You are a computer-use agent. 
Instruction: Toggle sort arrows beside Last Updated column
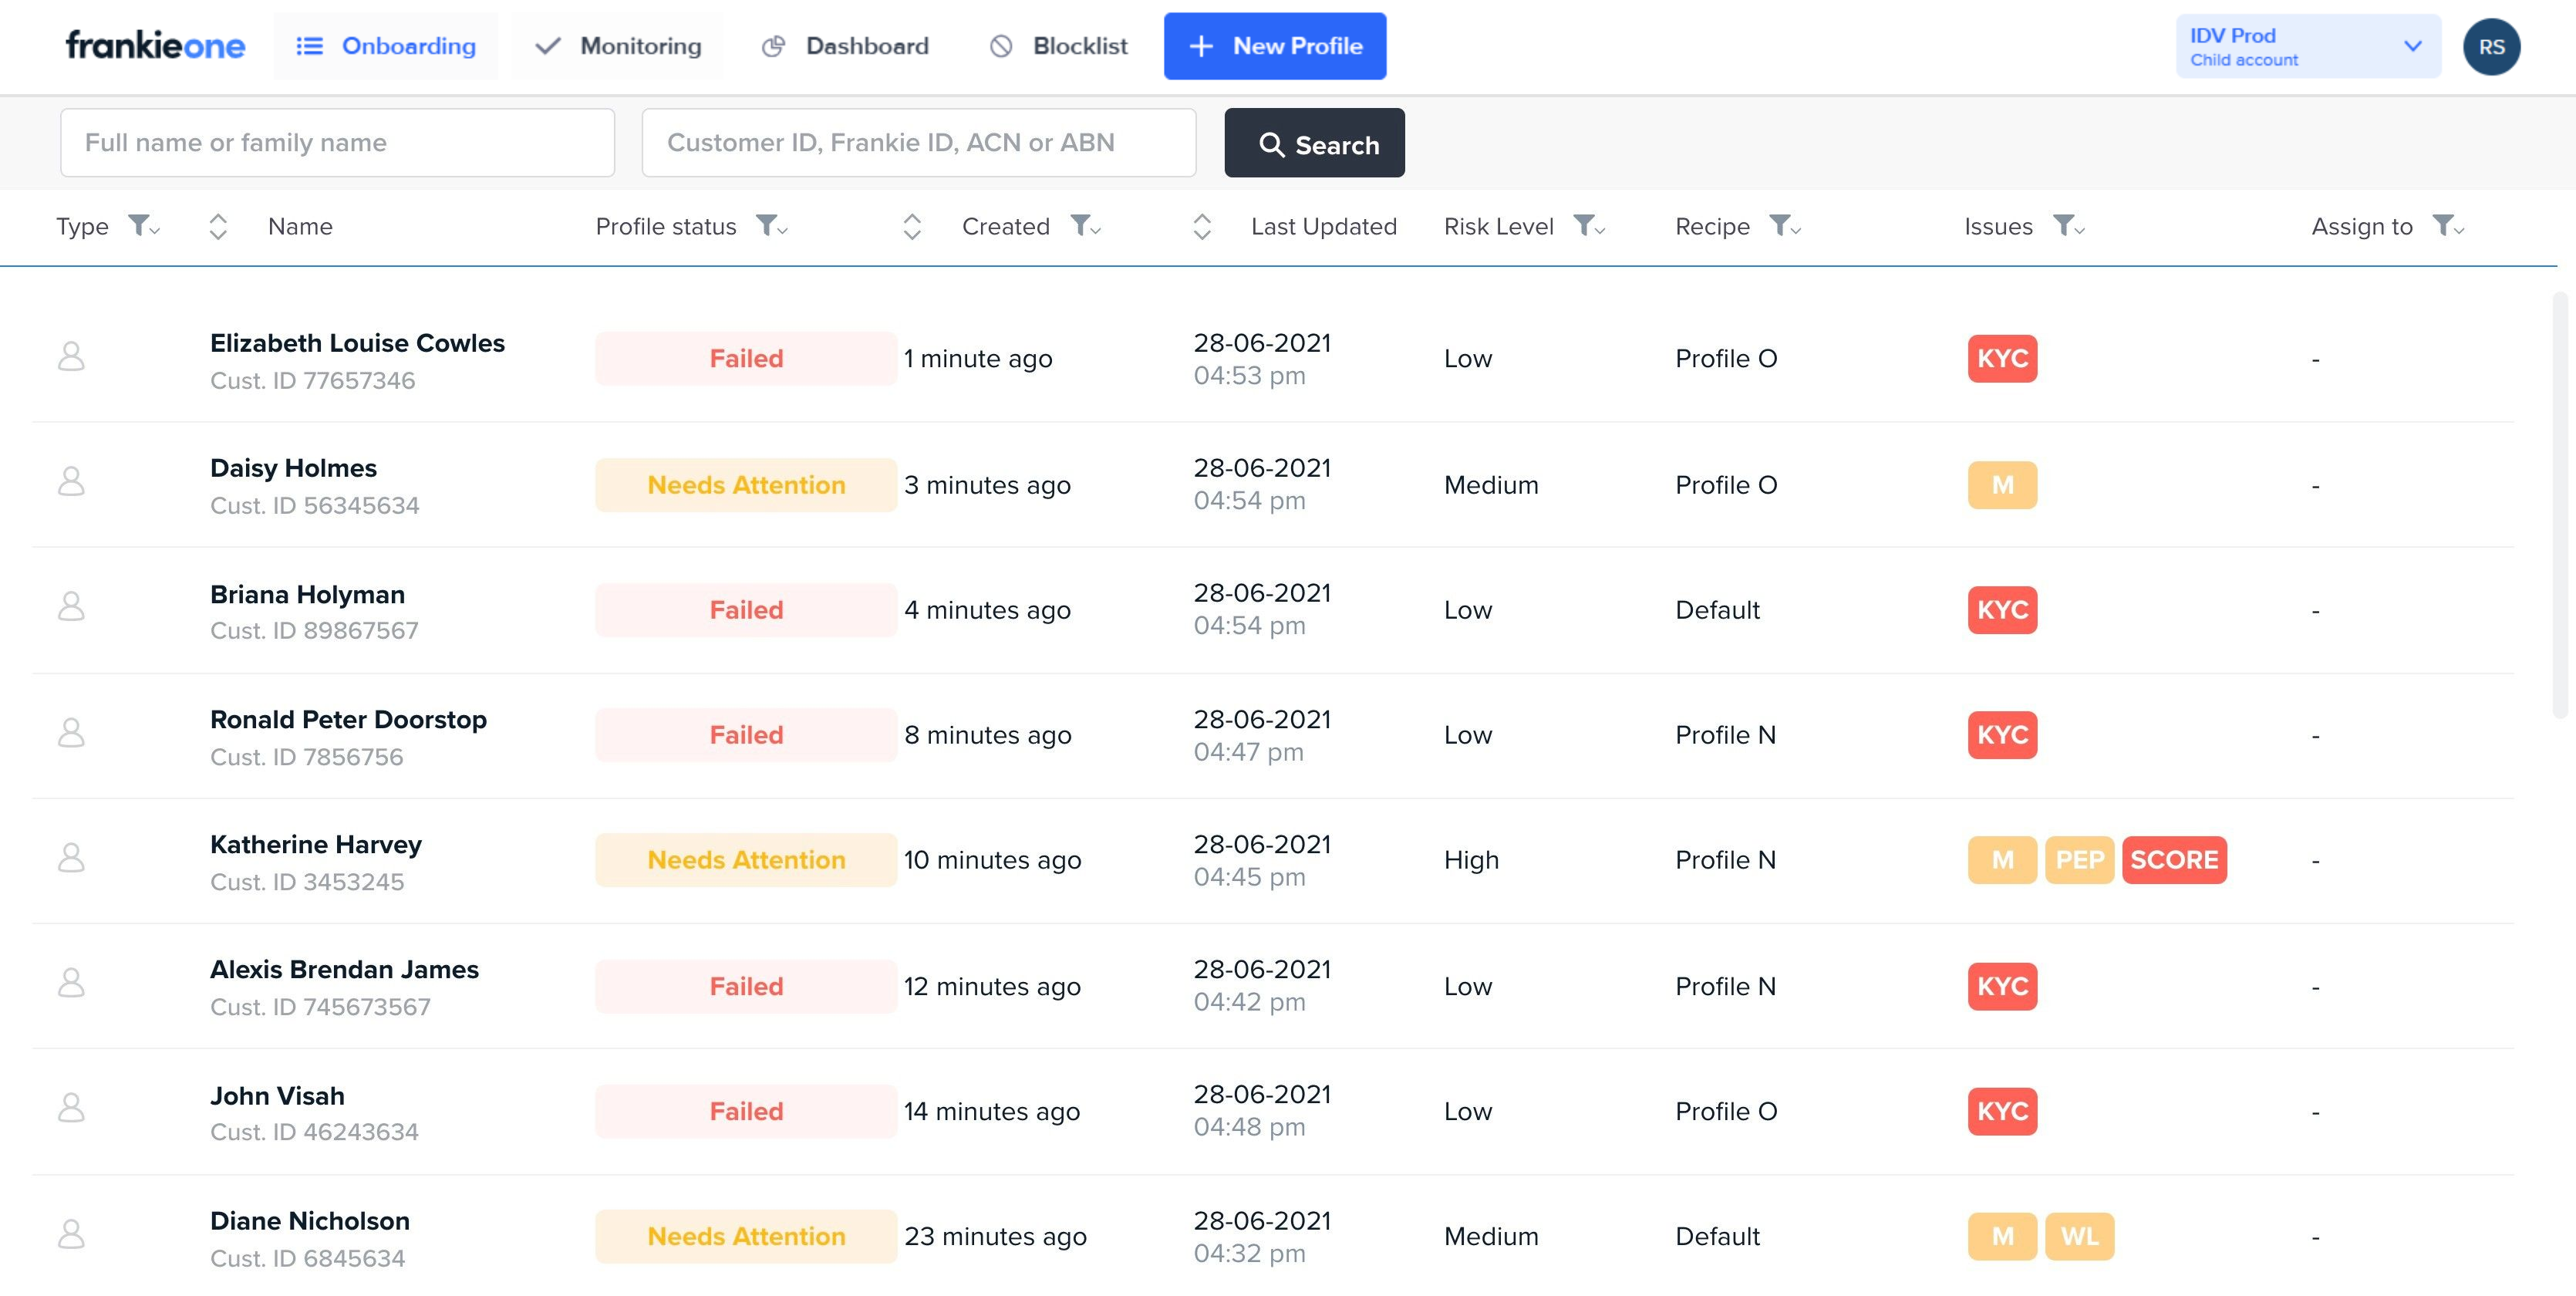click(1202, 227)
